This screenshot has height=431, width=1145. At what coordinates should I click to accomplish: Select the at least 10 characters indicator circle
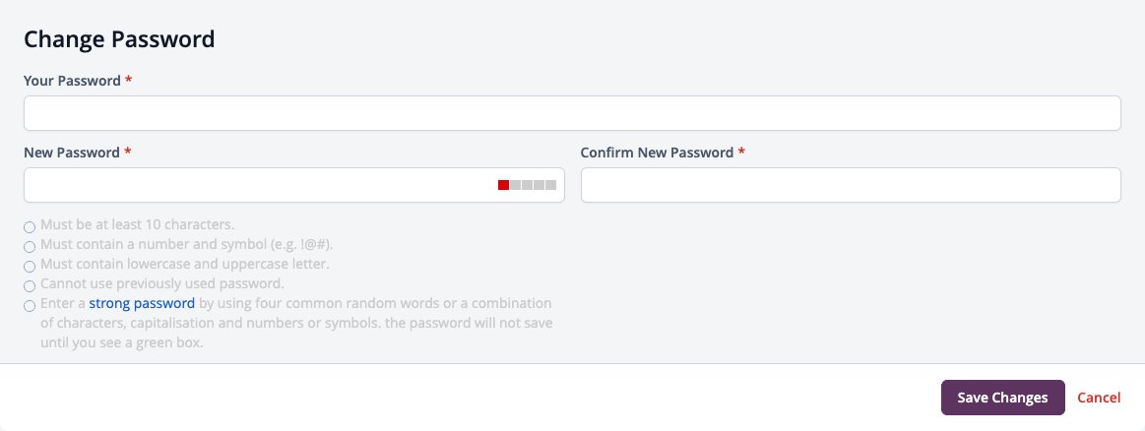pos(30,227)
